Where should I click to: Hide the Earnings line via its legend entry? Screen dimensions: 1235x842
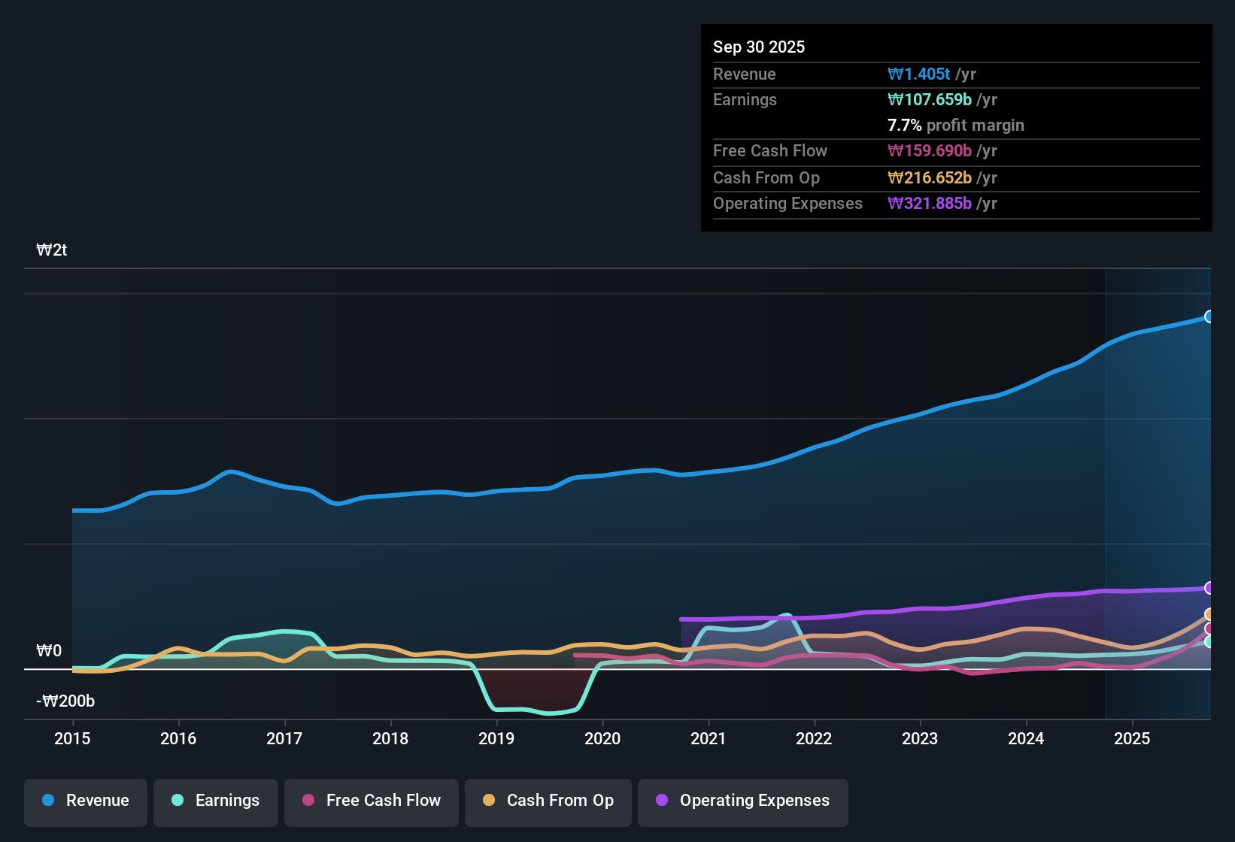click(x=215, y=801)
